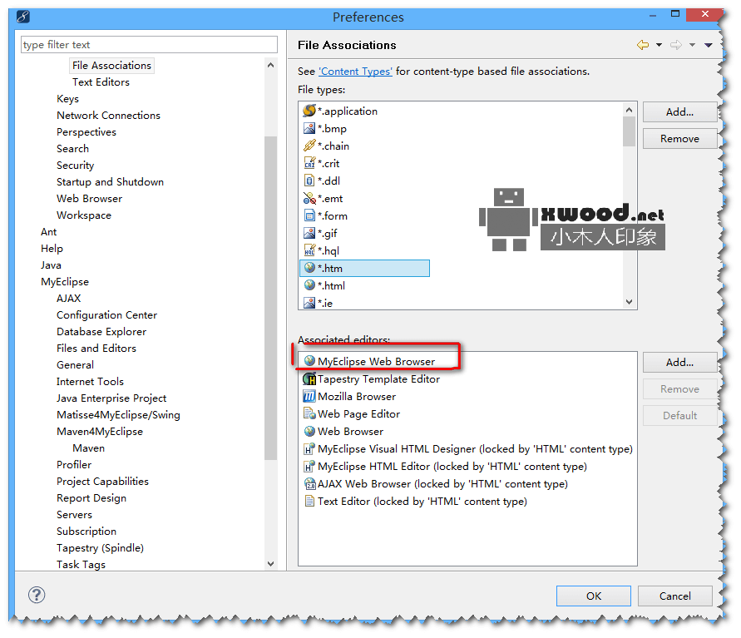Open Internet Tools preferences
Image resolution: width=741 pixels, height=638 pixels.
[90, 381]
